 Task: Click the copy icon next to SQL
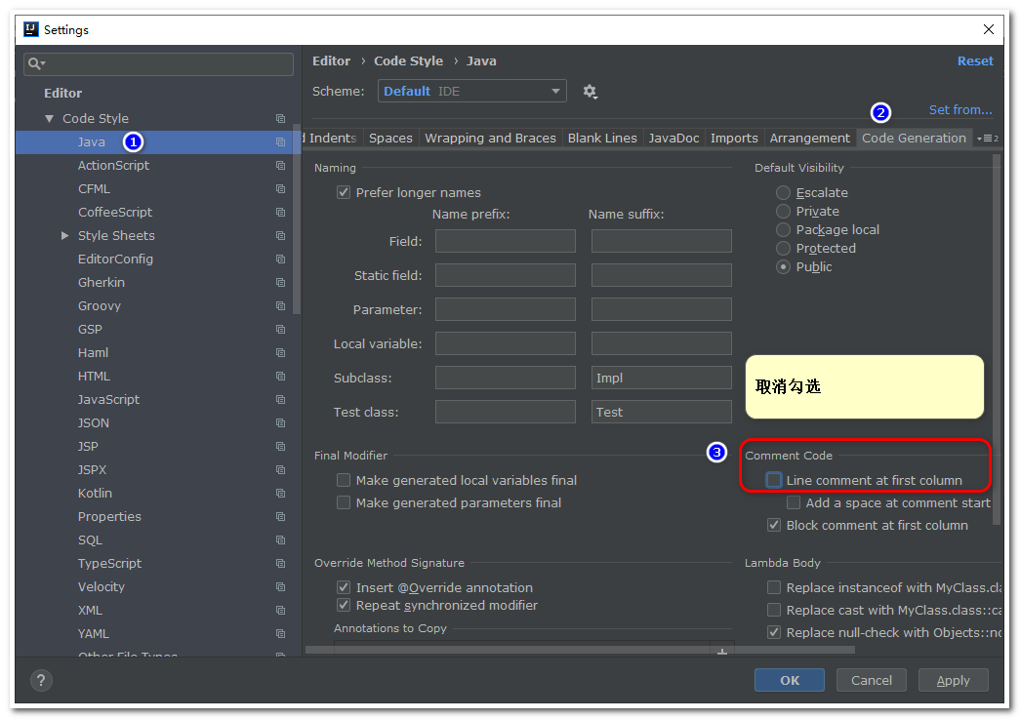[280, 539]
